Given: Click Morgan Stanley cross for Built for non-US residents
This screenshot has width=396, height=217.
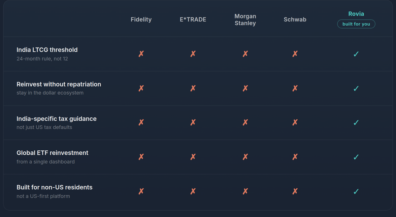Looking at the screenshot, I should (245, 191).
